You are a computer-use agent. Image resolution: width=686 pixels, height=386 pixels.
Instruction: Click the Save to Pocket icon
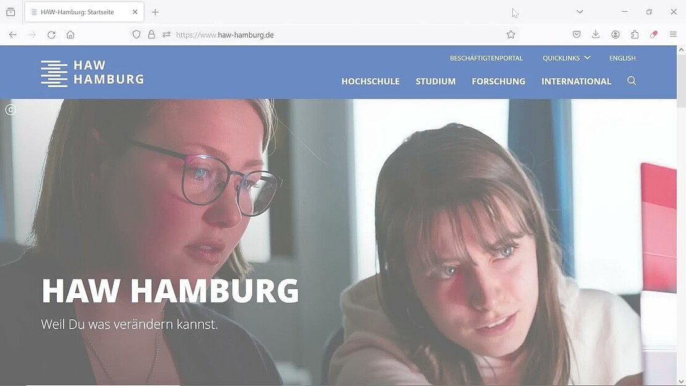pyautogui.click(x=577, y=35)
